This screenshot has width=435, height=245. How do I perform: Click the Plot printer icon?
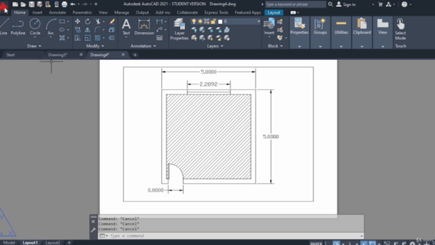click(65, 4)
